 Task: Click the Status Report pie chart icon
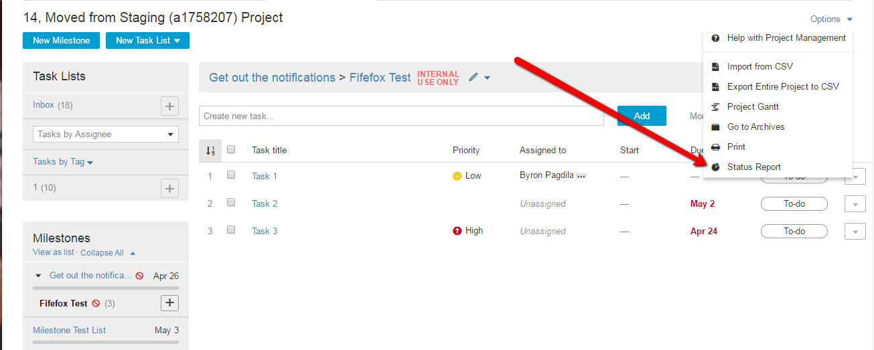tap(715, 167)
